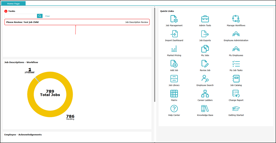Screen dimensions: 276x143
Task: Click the Job Description Review label
Action: [x=136, y=22]
